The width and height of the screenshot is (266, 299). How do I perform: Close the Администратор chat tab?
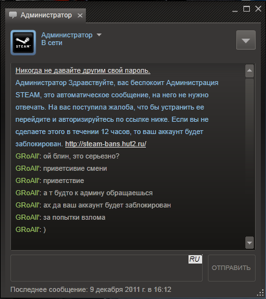click(80, 15)
